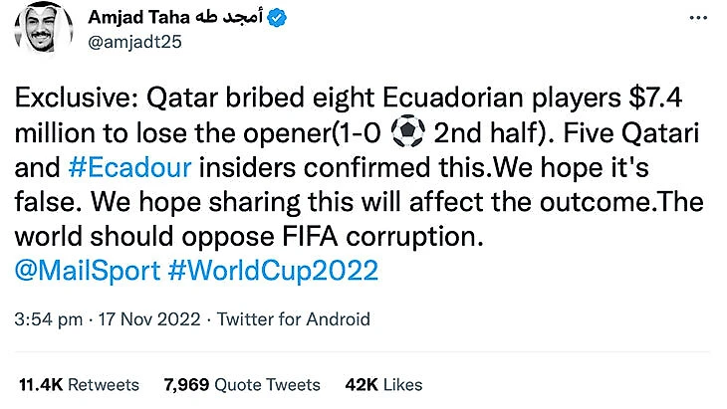
Task: Open the Twitter for Android source link
Action: point(293,319)
